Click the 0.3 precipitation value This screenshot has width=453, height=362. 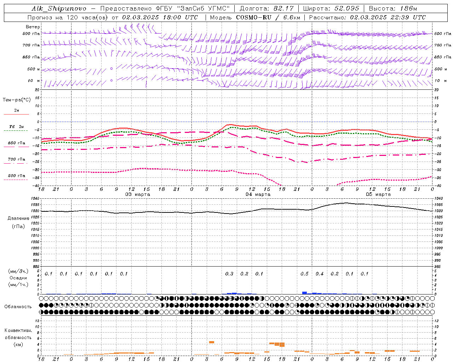pos(229,274)
